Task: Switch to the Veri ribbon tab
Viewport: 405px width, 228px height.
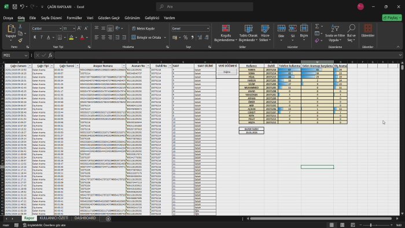Action: [90, 18]
